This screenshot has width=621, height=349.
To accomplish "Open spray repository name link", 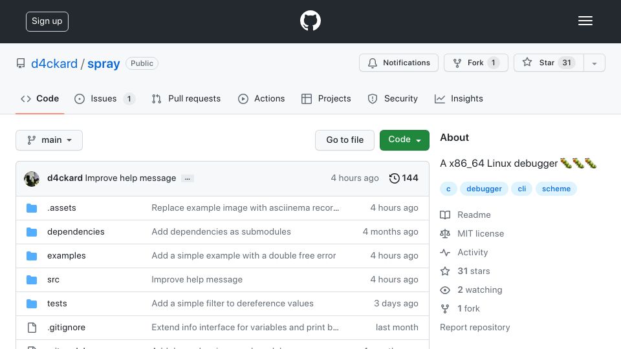I will pos(103,64).
